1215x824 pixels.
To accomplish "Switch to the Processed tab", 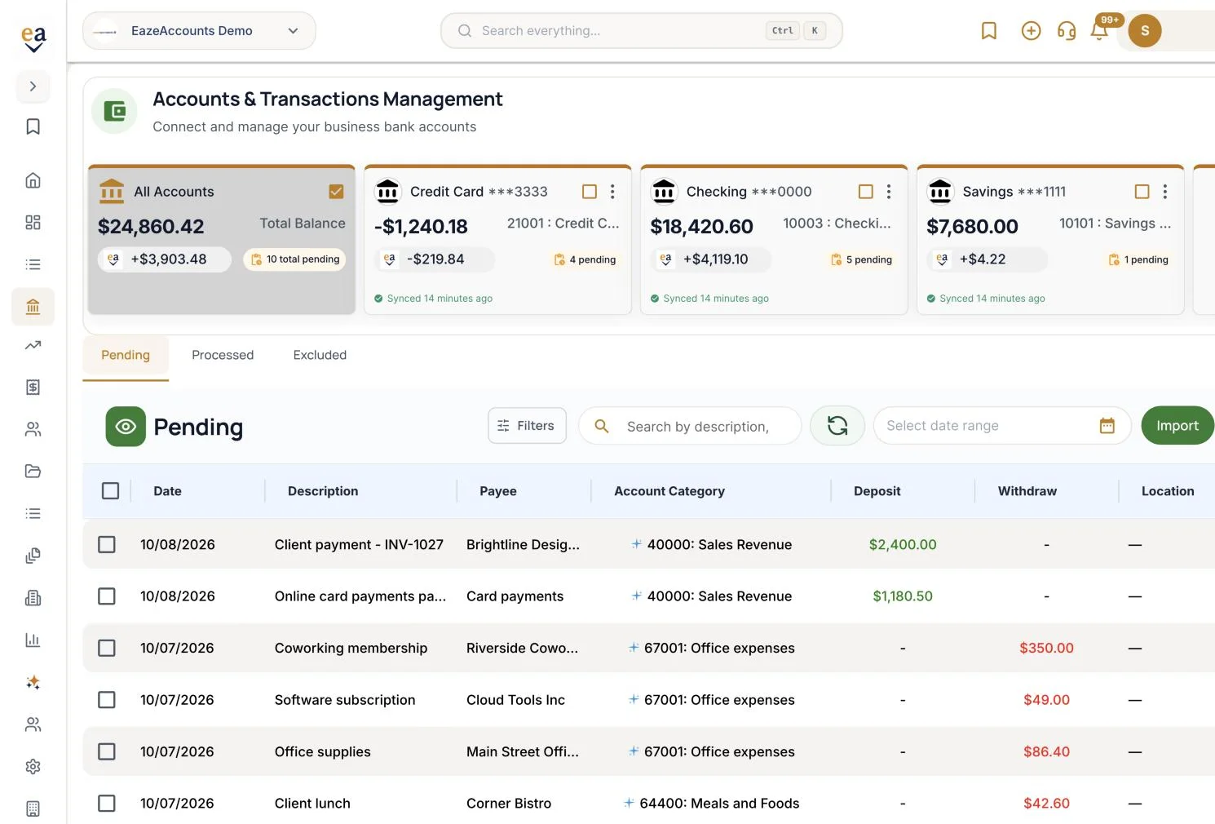I will tap(223, 356).
